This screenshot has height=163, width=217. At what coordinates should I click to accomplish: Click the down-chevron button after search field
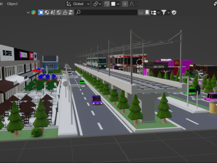click(x=141, y=12)
